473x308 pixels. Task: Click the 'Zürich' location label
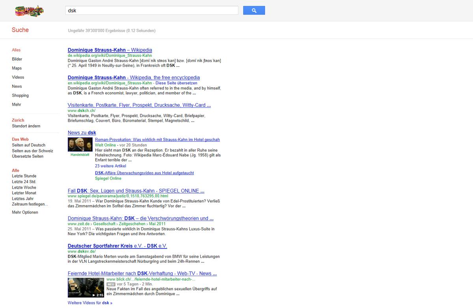coord(18,120)
